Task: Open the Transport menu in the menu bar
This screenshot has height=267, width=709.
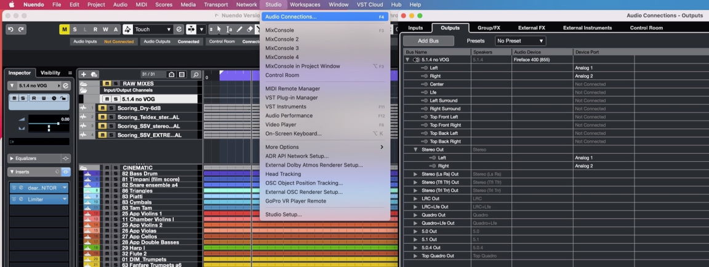Action: coord(216,4)
